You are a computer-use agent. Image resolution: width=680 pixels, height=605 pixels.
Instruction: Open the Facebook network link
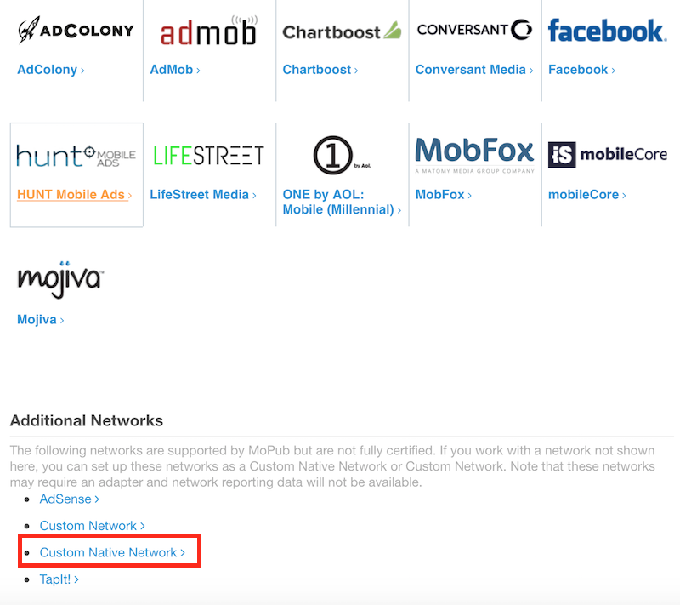tap(581, 70)
